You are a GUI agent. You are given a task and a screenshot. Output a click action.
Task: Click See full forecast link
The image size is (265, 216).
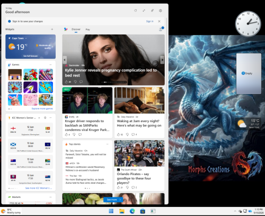[30, 56]
